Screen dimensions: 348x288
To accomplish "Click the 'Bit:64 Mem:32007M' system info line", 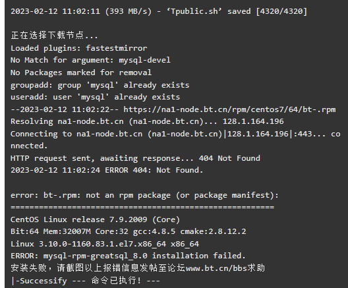I will [x=129, y=231].
